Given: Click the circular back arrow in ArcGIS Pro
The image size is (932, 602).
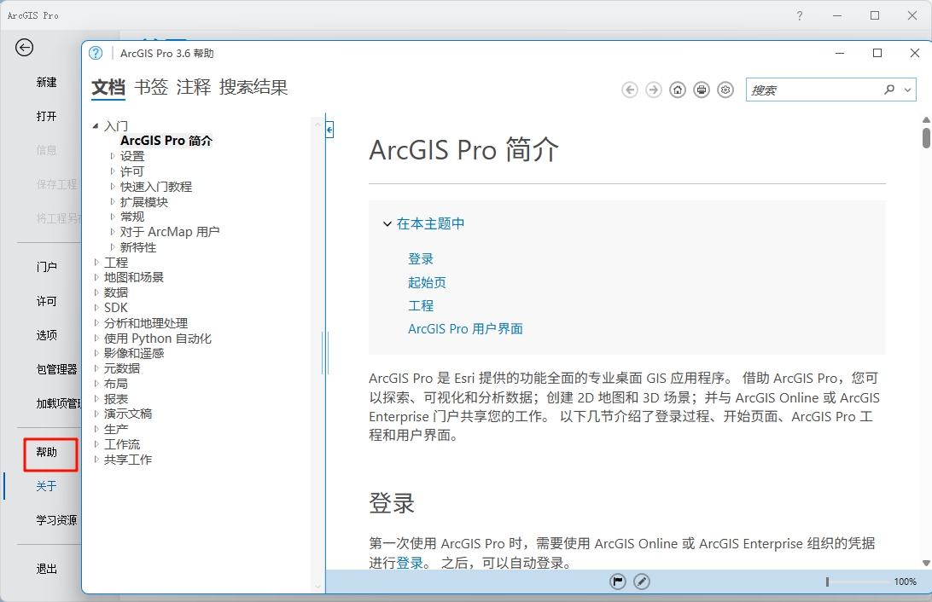Looking at the screenshot, I should 24,49.
